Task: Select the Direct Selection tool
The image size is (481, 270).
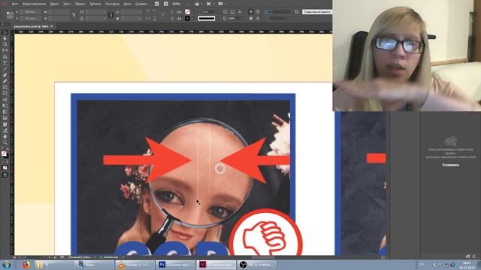Action: point(5,38)
